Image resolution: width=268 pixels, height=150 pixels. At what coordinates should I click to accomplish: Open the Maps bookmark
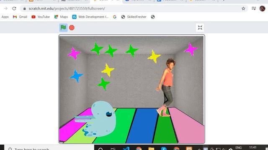61,17
